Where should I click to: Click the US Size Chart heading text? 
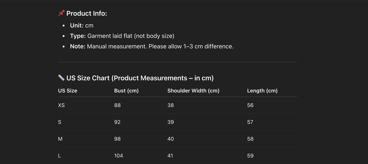pyautogui.click(x=140, y=78)
